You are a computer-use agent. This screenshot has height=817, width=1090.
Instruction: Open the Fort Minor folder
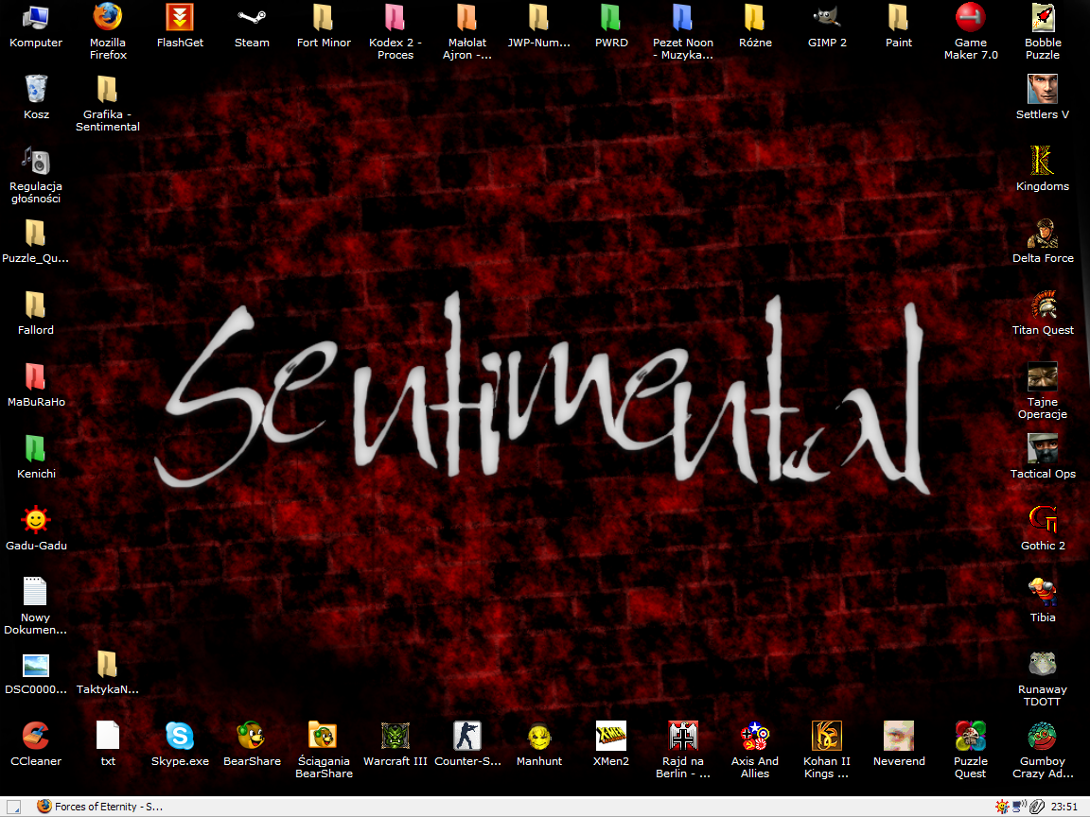click(324, 18)
